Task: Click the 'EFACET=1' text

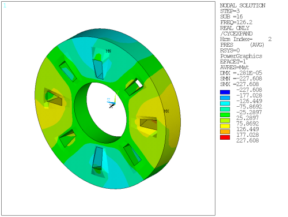Action: (x=233, y=62)
